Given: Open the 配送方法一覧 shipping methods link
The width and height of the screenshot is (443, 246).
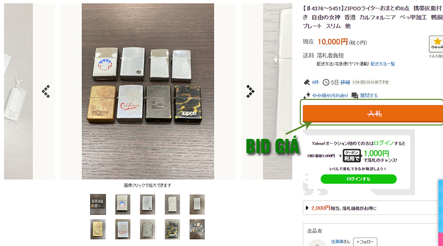Looking at the screenshot, I should [382, 64].
